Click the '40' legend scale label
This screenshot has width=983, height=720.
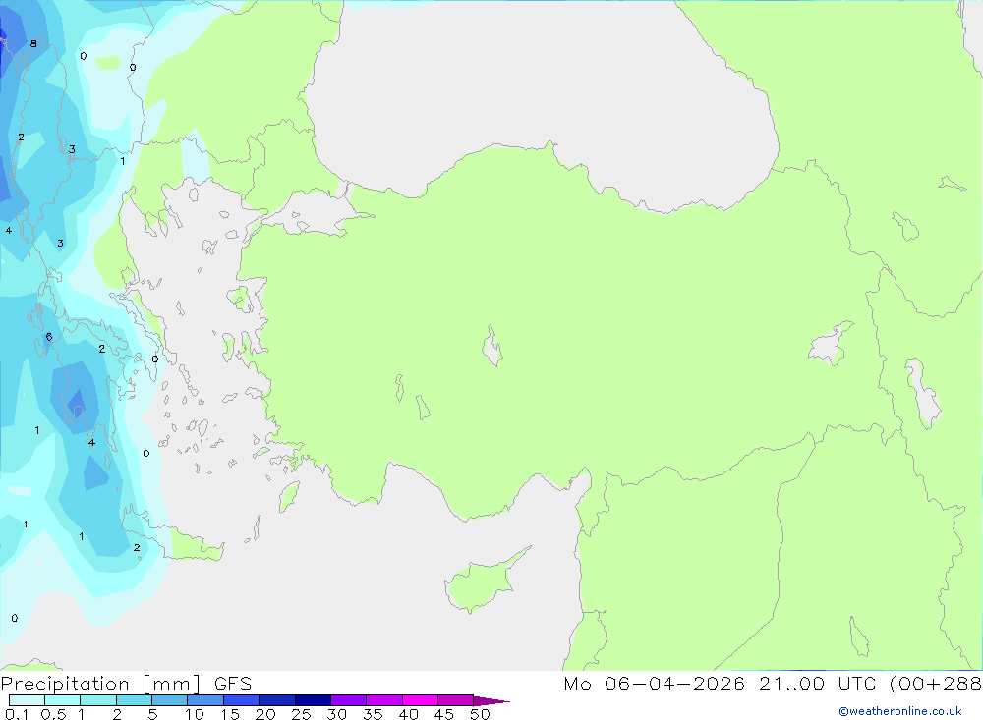click(x=409, y=714)
